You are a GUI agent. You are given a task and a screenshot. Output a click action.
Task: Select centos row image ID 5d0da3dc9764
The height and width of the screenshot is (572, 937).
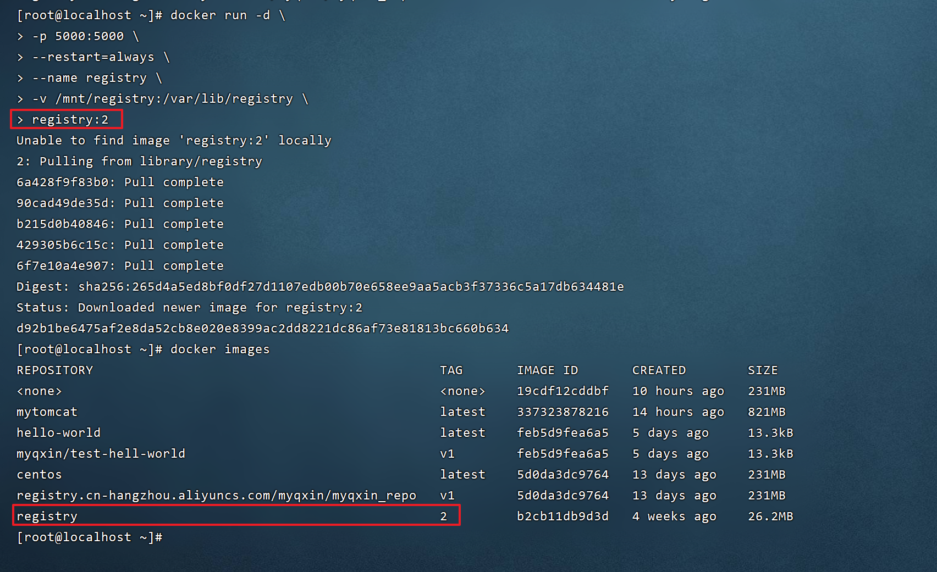(x=563, y=475)
